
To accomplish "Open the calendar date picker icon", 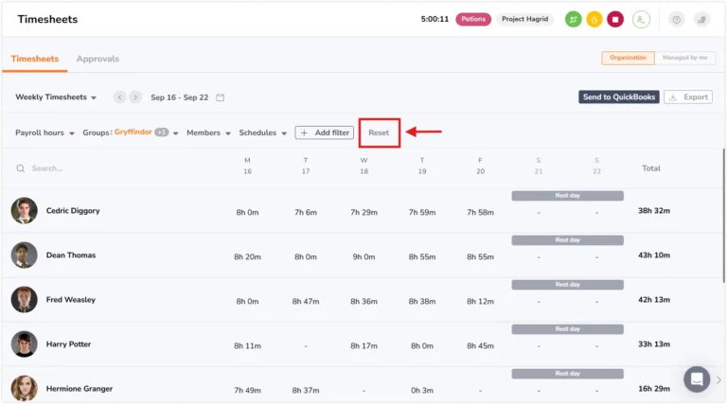I will click(221, 97).
